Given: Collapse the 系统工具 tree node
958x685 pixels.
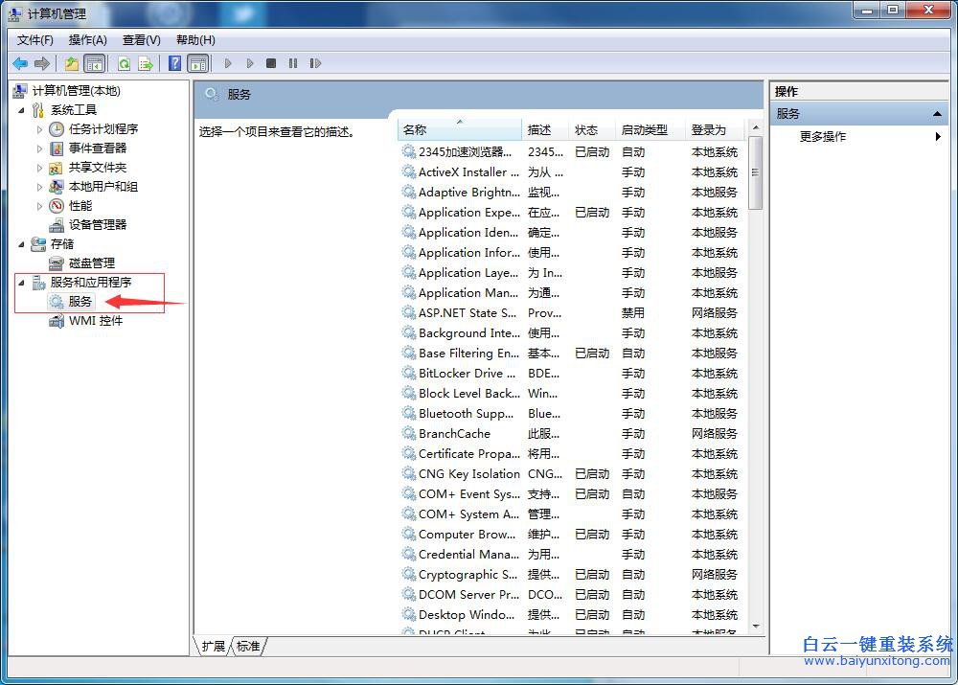Looking at the screenshot, I should click(x=22, y=110).
